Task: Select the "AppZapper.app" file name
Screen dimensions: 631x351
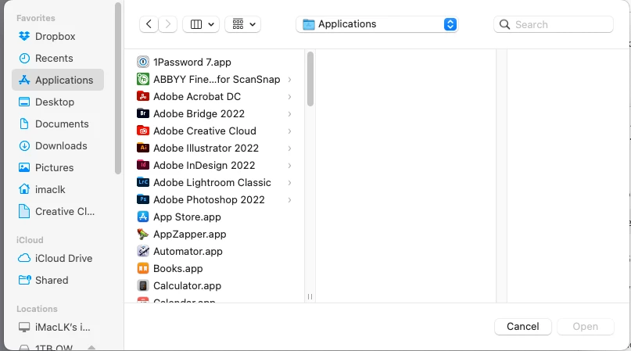Action: pyautogui.click(x=189, y=234)
